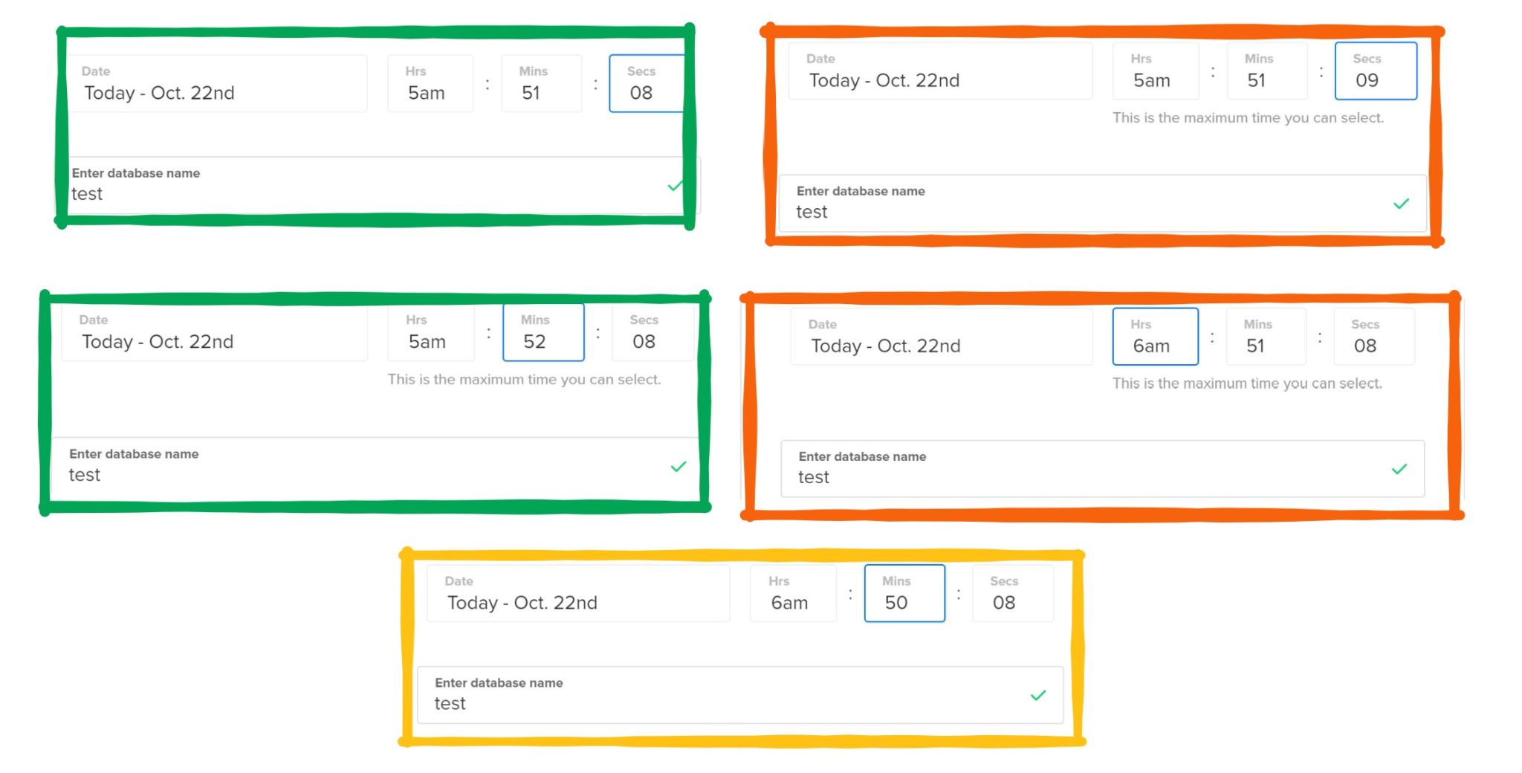Viewport: 1522px width, 773px height.
Task: Click database name field below Hrs 6am Mins 51
Action: [x=1103, y=469]
